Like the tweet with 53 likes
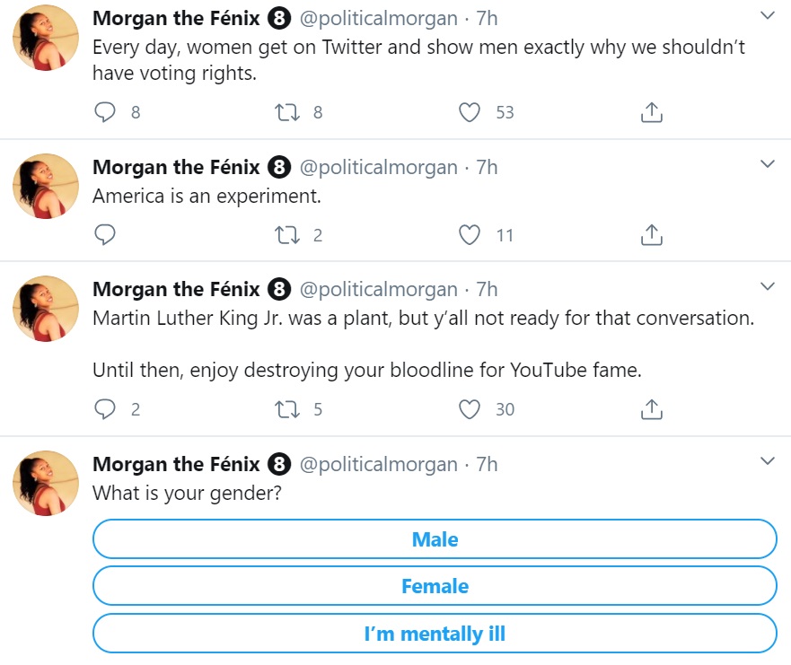Screen dimensions: 791x665 470,112
